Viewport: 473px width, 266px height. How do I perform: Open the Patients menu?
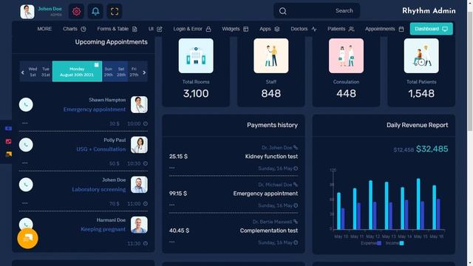(x=341, y=29)
